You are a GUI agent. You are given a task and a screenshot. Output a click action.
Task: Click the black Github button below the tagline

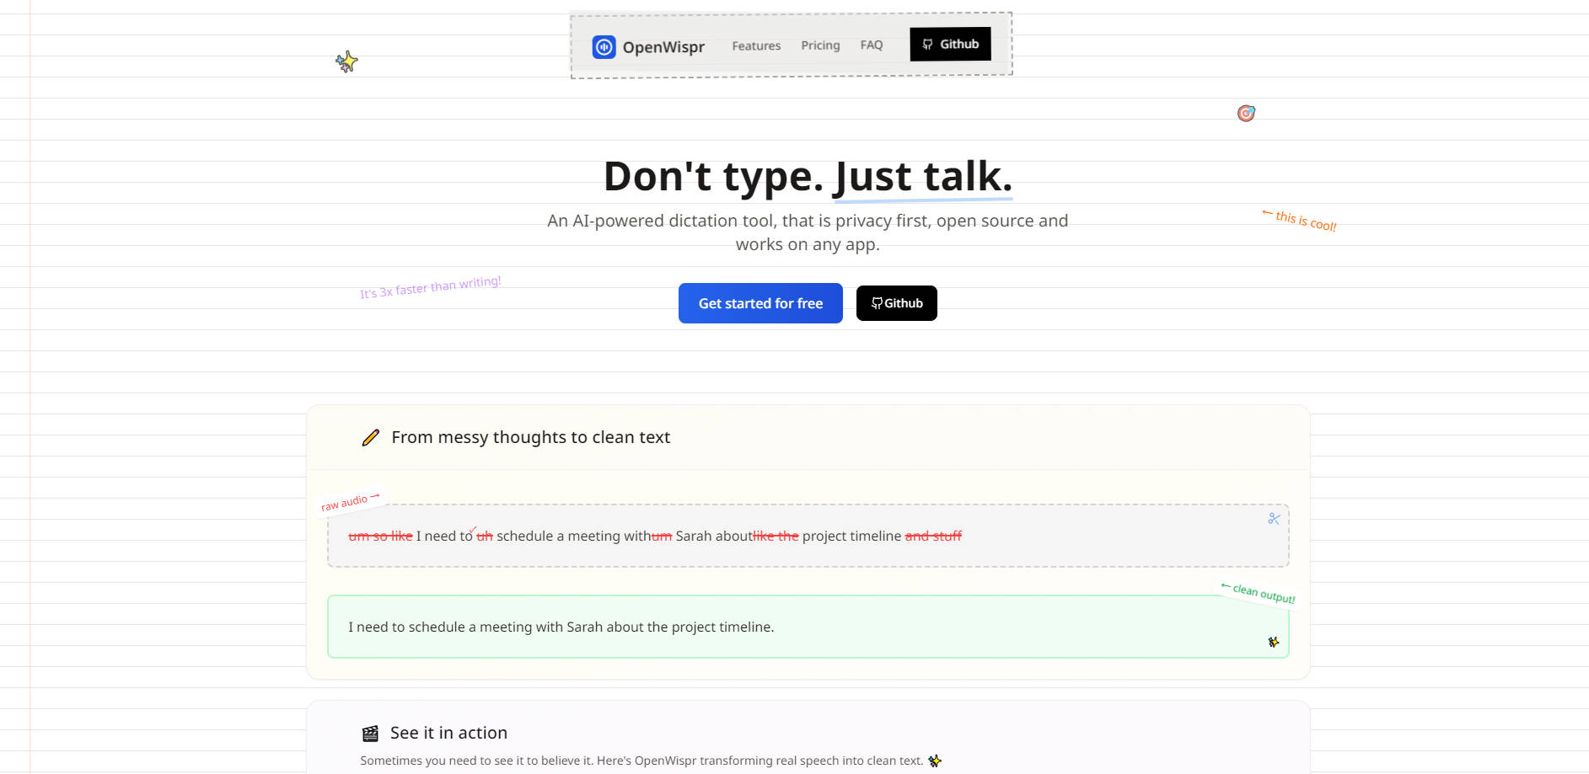coord(896,303)
